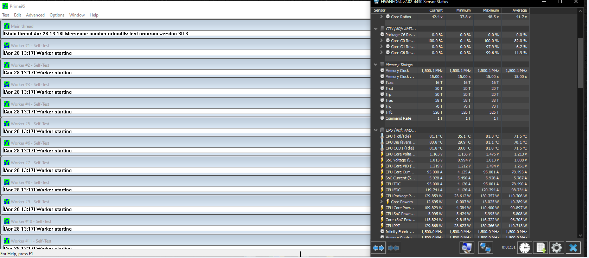Click the Minimum column header
Viewport: 589px width, 258px height.
click(x=459, y=10)
